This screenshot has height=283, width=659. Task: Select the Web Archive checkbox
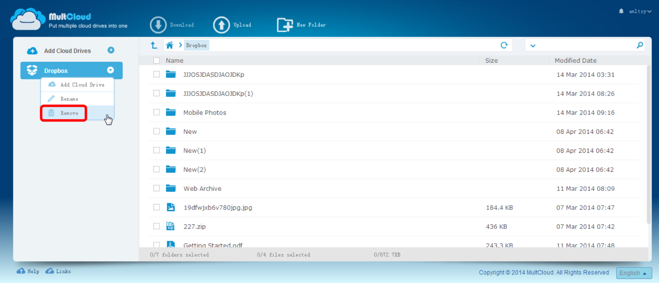[x=157, y=188]
